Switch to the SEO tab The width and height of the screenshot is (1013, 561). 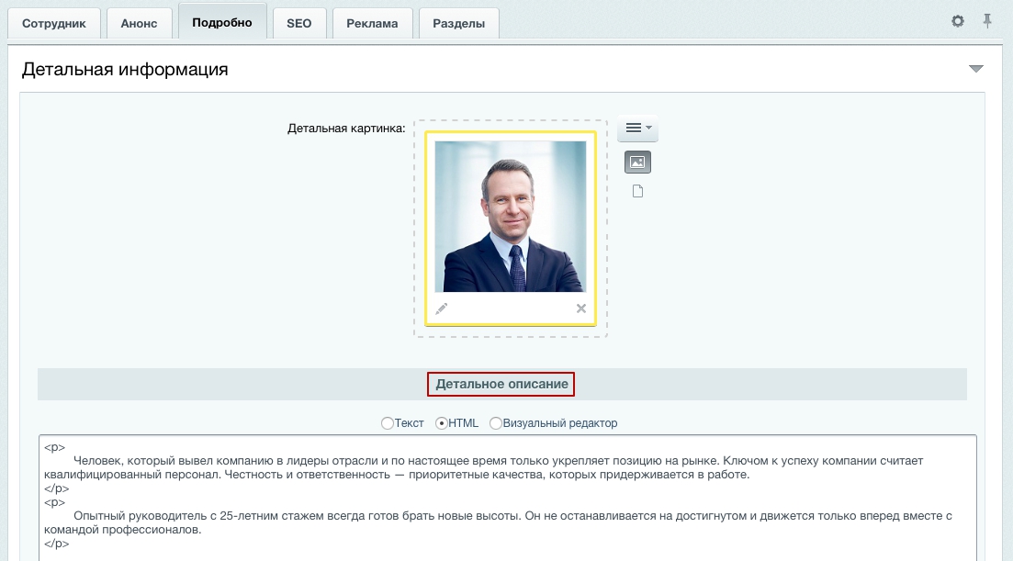pos(299,24)
